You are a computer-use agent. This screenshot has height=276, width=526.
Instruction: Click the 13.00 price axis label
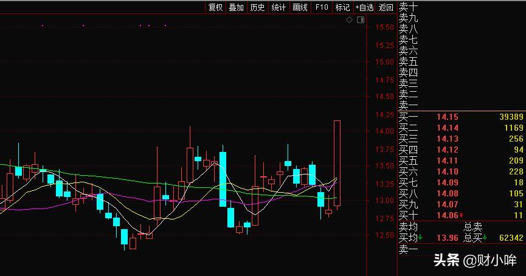coord(384,201)
